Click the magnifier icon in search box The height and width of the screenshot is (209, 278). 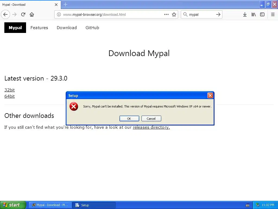185,14
